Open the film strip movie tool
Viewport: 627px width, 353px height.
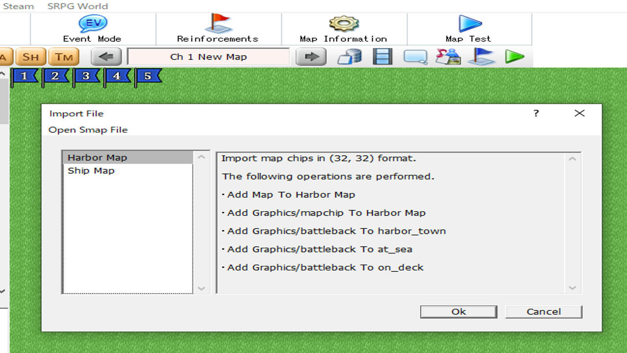point(382,56)
